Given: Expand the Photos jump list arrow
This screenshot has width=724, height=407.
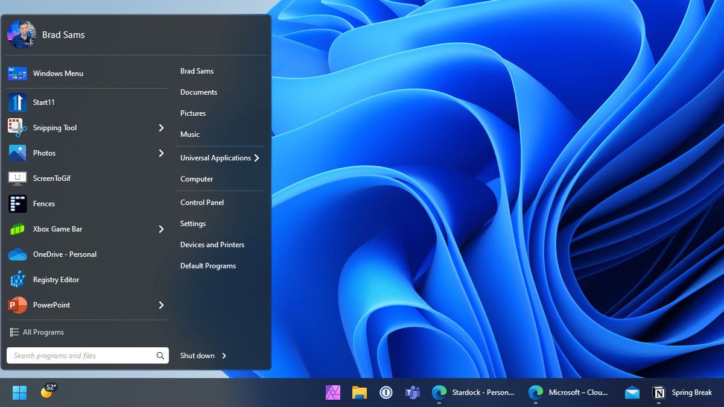Looking at the screenshot, I should click(161, 153).
